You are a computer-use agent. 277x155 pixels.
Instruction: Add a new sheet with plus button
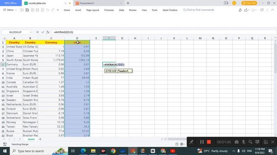(40, 139)
